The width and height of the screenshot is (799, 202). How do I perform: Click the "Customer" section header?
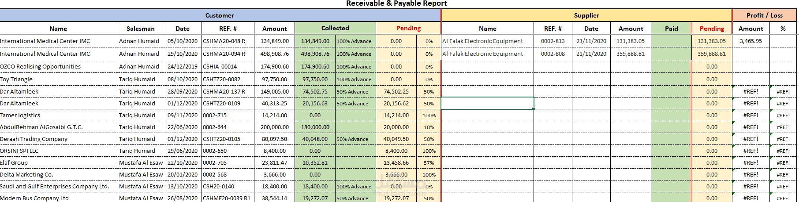point(220,15)
